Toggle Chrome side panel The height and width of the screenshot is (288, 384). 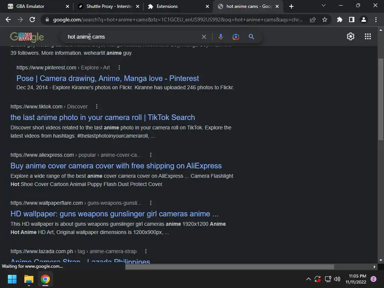pyautogui.click(x=352, y=19)
